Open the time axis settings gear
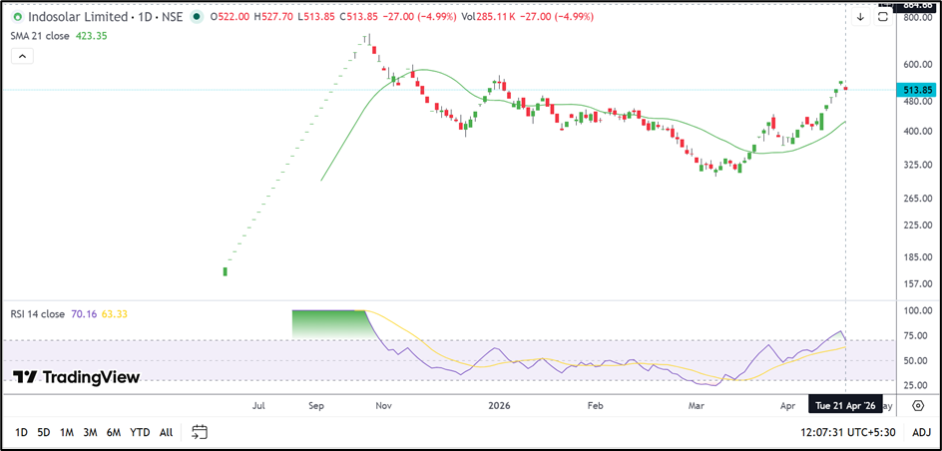The height and width of the screenshot is (451, 942). pos(917,406)
